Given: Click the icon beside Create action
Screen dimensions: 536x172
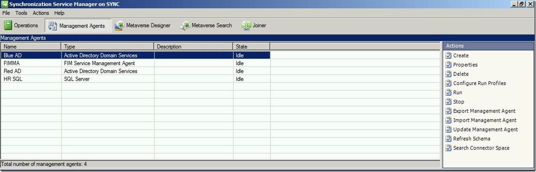Looking at the screenshot, I should 448,55.
